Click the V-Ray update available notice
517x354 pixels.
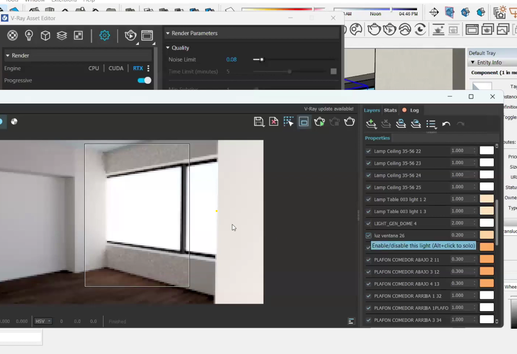coord(329,109)
